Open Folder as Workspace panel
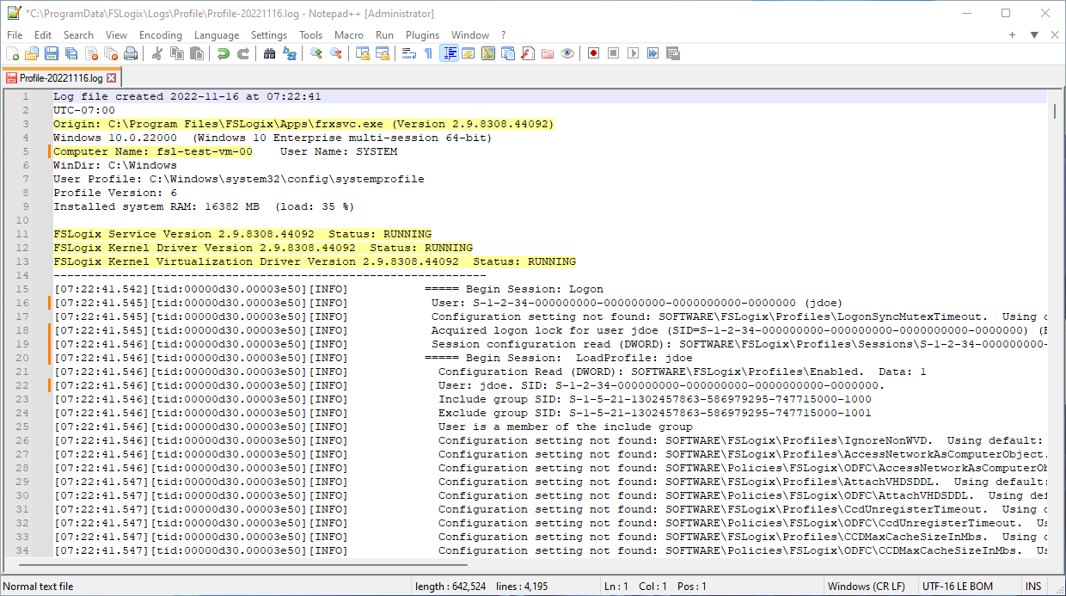This screenshot has height=596, width=1066. pos(548,53)
